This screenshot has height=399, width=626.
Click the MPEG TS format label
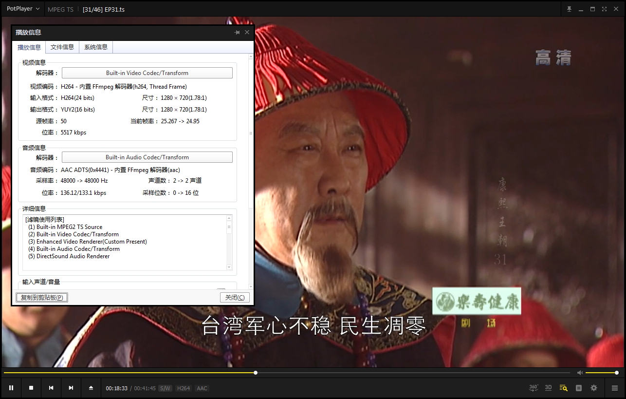[x=60, y=9]
